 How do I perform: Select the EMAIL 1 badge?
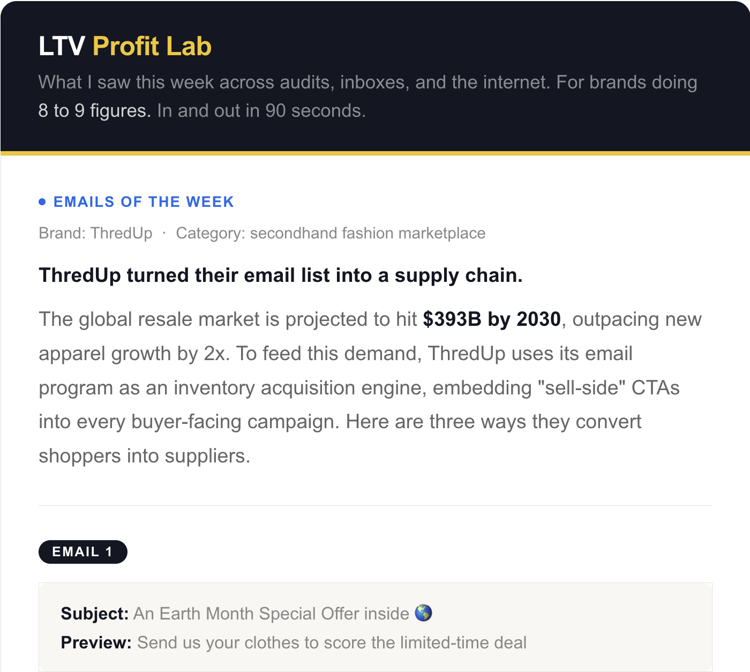pos(82,552)
